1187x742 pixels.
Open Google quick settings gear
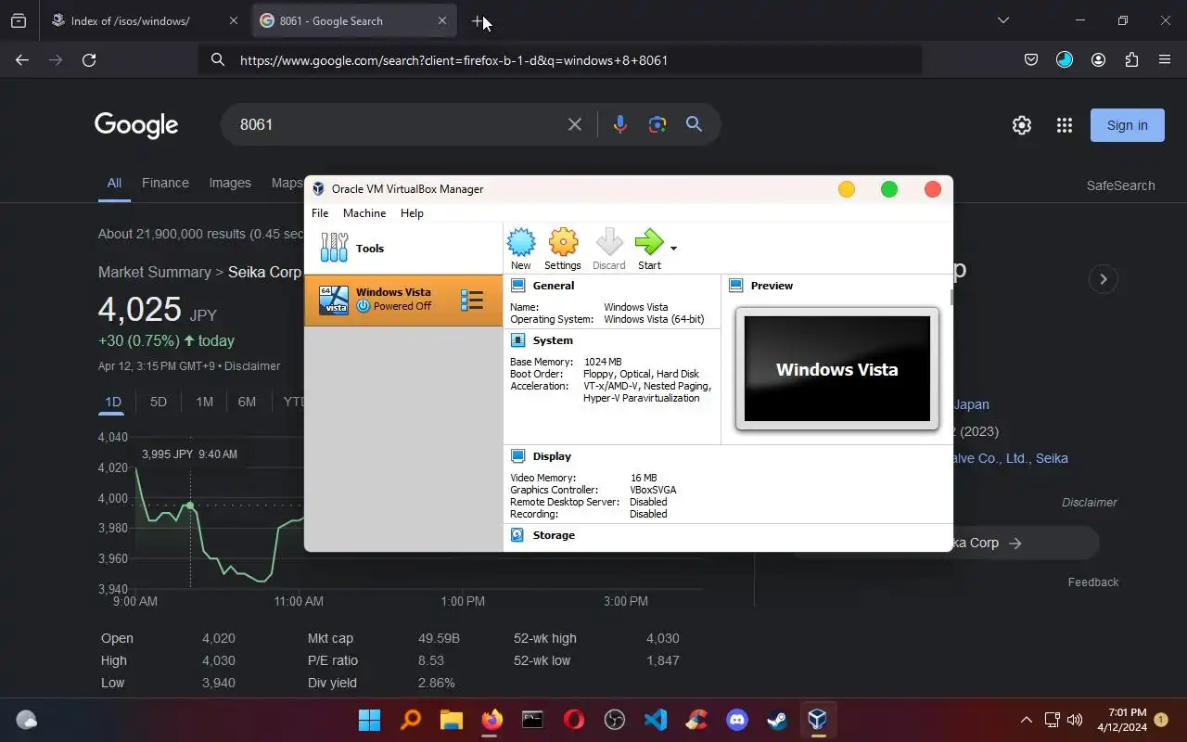click(x=1022, y=125)
